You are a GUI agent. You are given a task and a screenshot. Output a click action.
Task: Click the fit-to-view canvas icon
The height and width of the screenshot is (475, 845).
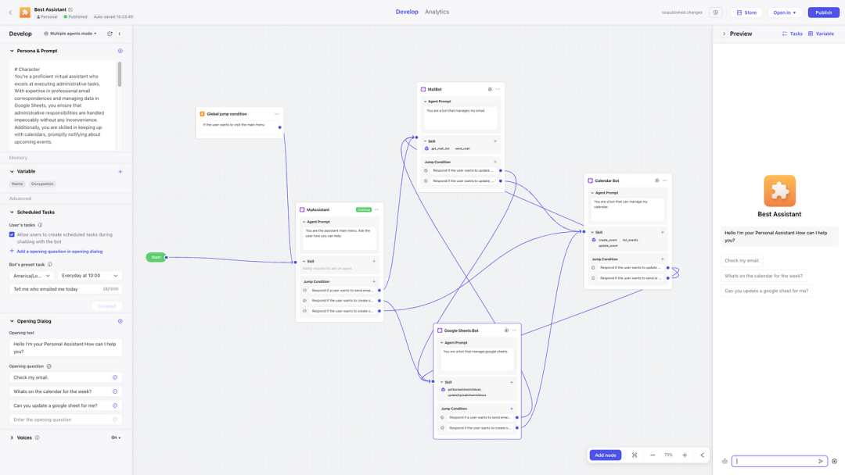tap(635, 455)
